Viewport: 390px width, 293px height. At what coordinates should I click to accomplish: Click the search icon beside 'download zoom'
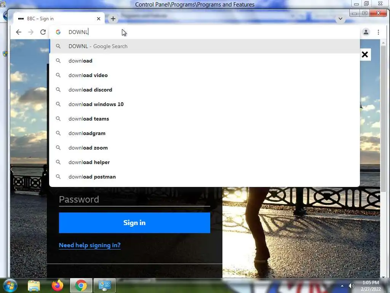[58, 148]
